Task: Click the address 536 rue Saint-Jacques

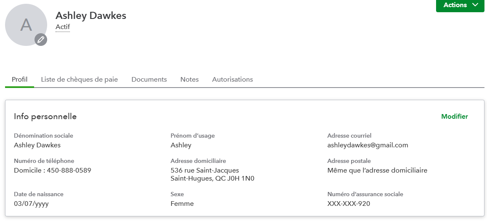Action: coord(205,170)
